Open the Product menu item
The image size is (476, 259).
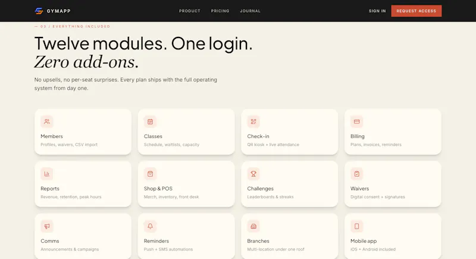pyautogui.click(x=190, y=11)
